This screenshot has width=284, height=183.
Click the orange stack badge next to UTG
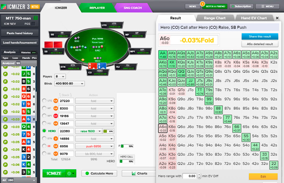(56, 101)
